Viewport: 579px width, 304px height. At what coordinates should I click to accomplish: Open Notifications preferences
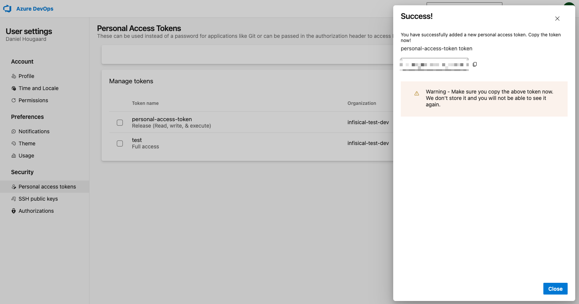click(x=34, y=131)
